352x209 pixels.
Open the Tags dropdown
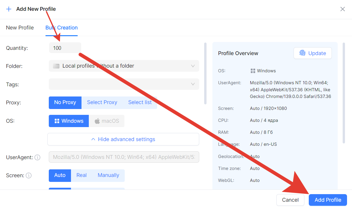(124, 84)
